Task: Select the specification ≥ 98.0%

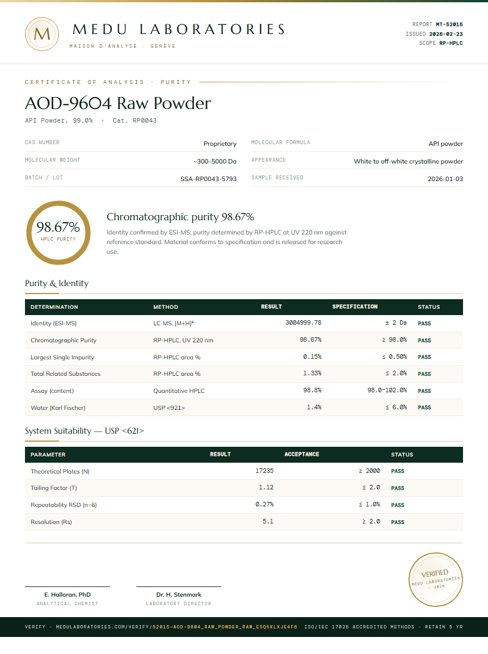Action: [394, 340]
